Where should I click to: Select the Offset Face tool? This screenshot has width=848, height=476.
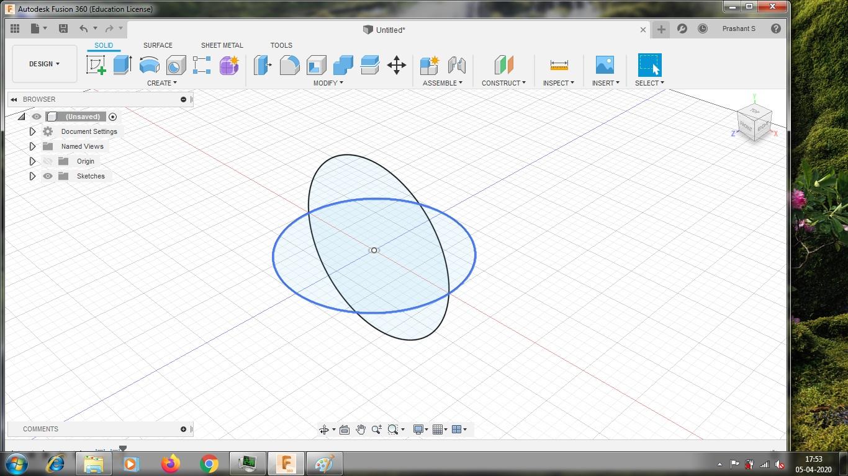[x=369, y=65]
